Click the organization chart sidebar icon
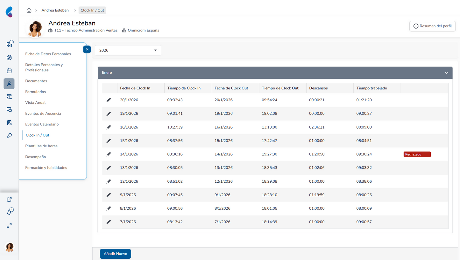 tap(9, 97)
